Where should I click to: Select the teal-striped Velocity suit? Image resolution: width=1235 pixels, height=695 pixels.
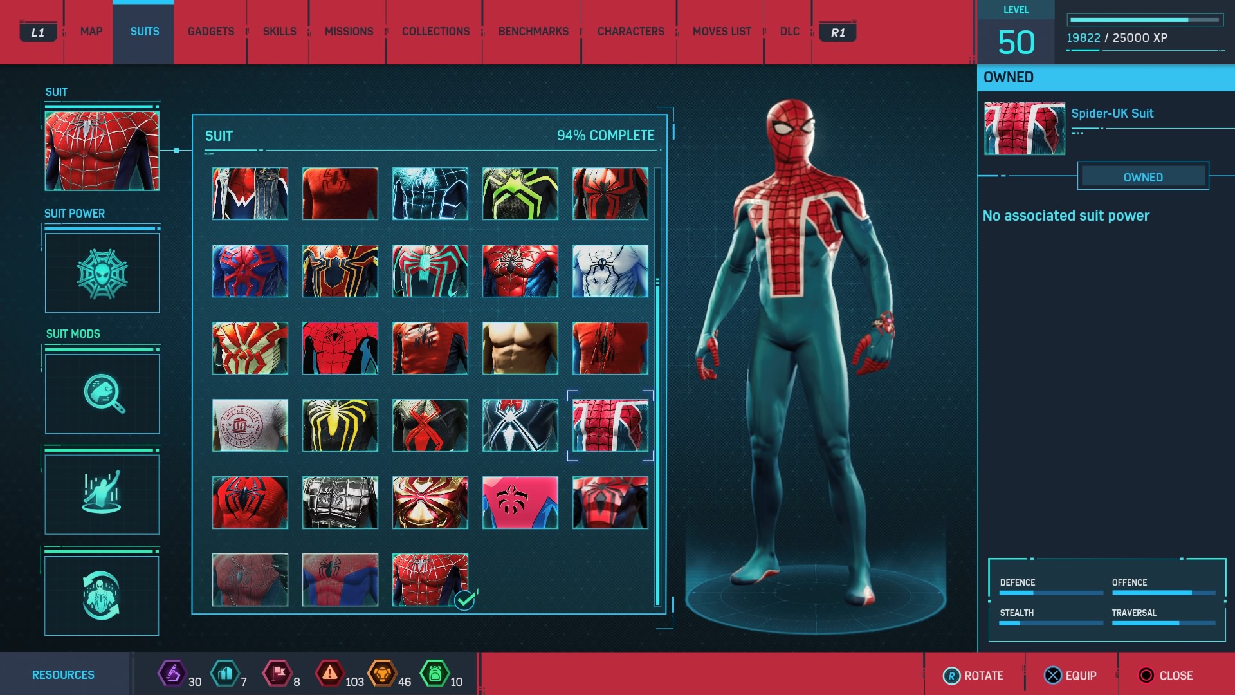430,271
